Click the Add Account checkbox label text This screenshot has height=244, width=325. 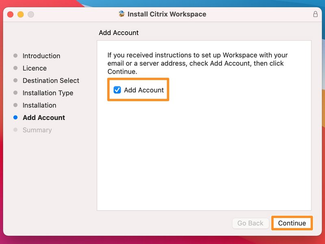[144, 90]
